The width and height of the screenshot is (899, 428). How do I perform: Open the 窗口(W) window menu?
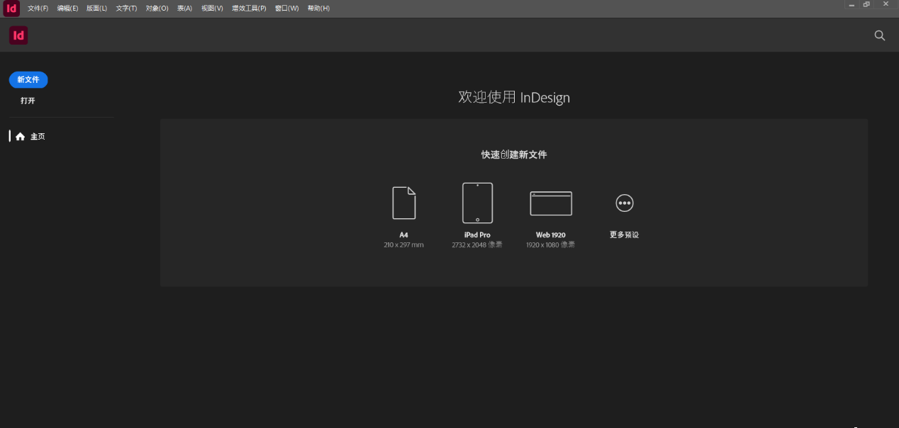click(x=286, y=9)
